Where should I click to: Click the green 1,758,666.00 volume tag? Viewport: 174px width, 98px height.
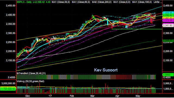click(x=8, y=89)
